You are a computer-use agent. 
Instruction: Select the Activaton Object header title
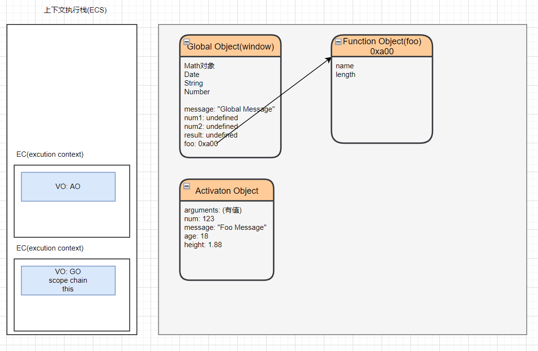[x=227, y=191]
